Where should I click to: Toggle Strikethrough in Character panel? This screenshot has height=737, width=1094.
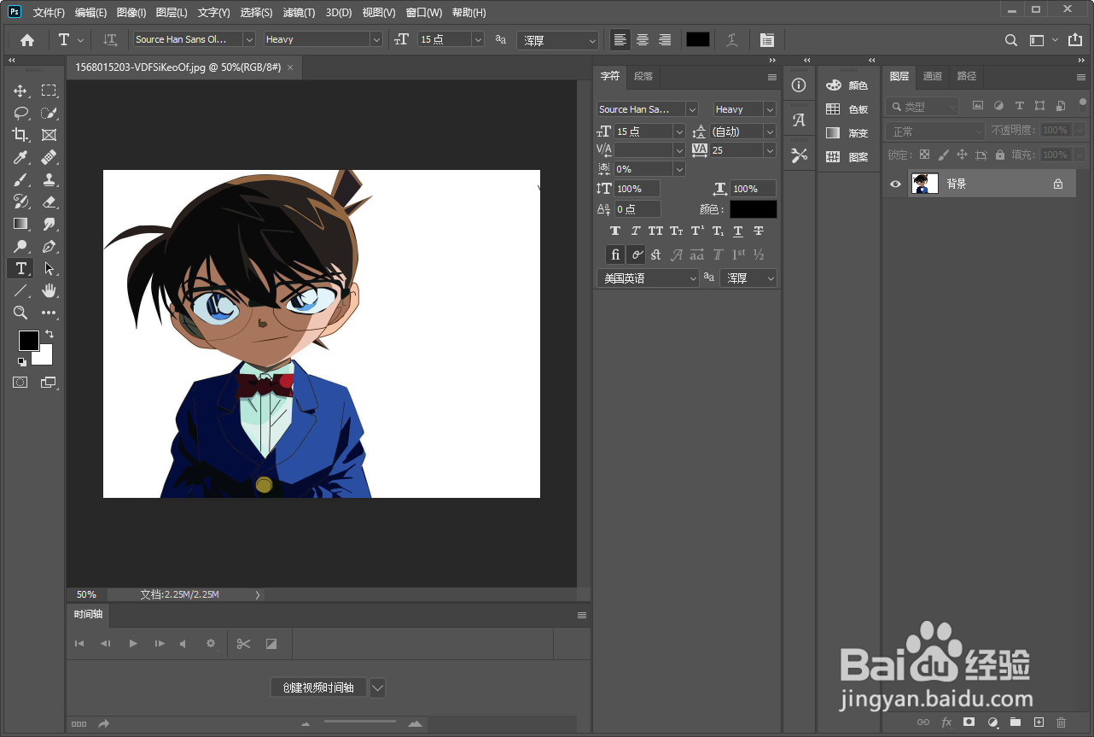click(759, 231)
